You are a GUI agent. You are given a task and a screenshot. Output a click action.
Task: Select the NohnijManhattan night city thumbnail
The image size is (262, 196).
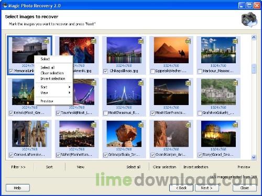tap(77, 134)
